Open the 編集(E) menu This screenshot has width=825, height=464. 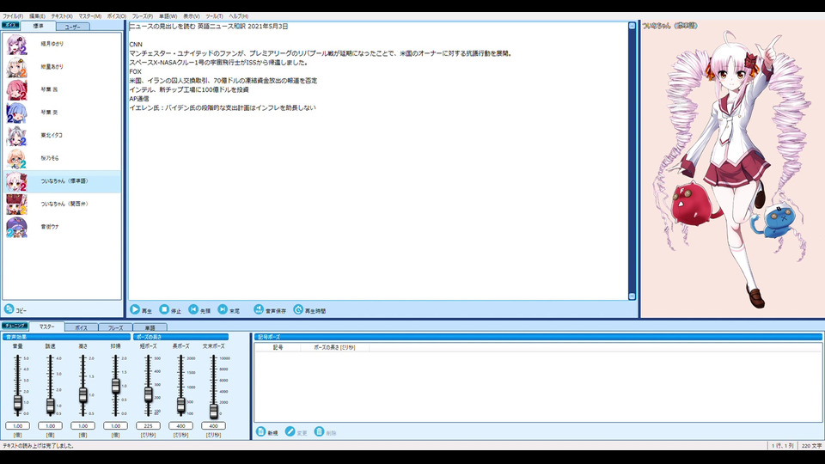(37, 16)
